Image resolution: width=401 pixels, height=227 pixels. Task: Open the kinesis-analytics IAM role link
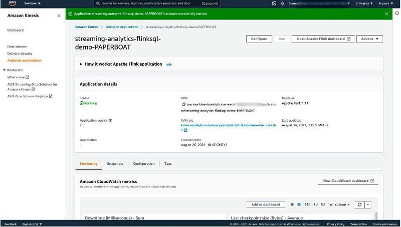[229, 125]
